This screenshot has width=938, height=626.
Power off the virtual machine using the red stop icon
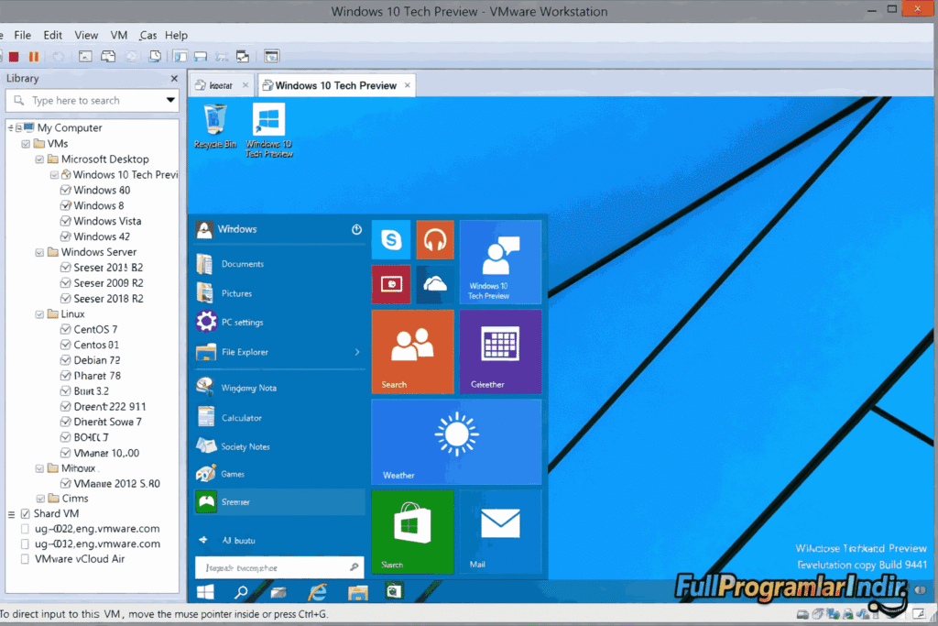pyautogui.click(x=12, y=56)
